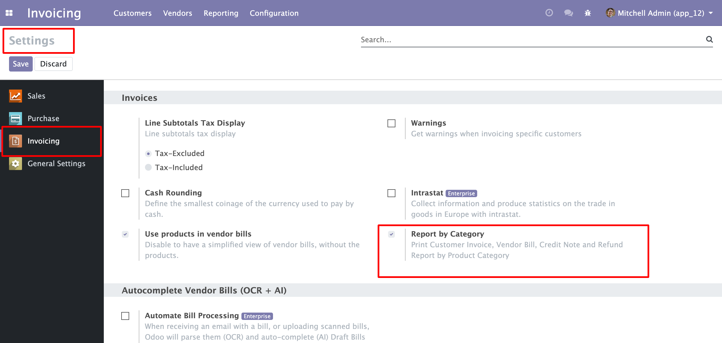This screenshot has height=343, width=722.
Task: Open the Sales settings sidebar icon
Action: pyautogui.click(x=16, y=96)
